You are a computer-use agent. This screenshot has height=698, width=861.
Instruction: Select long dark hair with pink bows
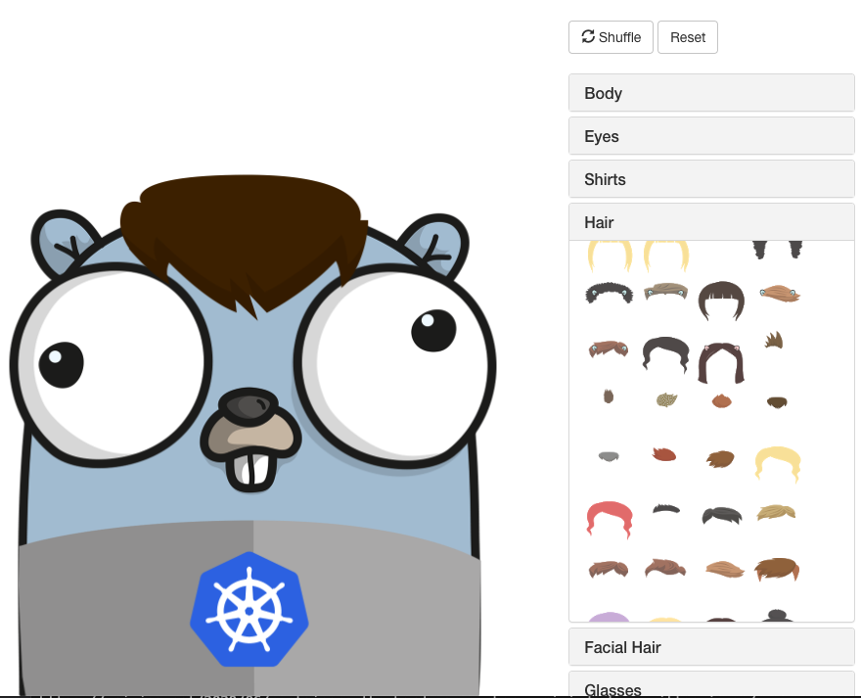[x=721, y=363]
